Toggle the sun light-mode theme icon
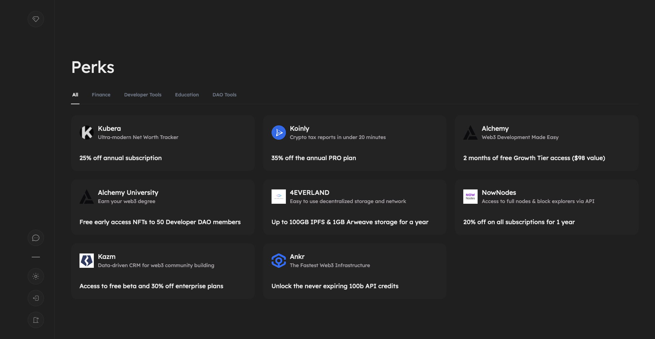655x339 pixels. [x=36, y=276]
